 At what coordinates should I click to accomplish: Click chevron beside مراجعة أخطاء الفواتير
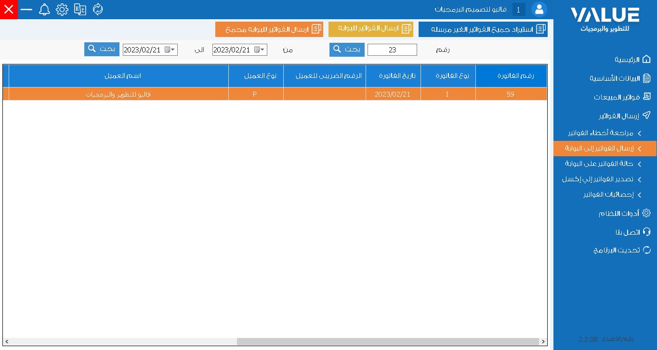click(x=640, y=133)
